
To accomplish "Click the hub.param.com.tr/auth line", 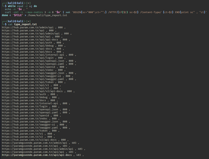I will tap(30, 94).
